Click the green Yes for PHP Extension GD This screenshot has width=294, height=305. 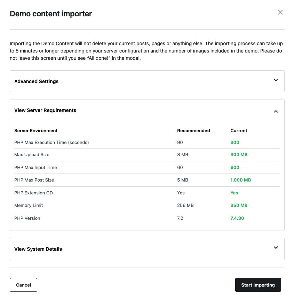[x=234, y=193]
